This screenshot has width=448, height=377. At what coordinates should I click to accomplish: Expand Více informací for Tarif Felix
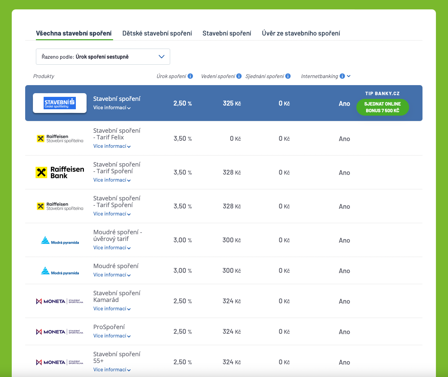[112, 146]
